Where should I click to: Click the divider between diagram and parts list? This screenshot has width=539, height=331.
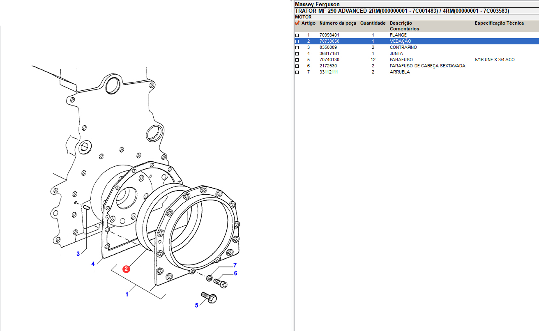click(293, 164)
